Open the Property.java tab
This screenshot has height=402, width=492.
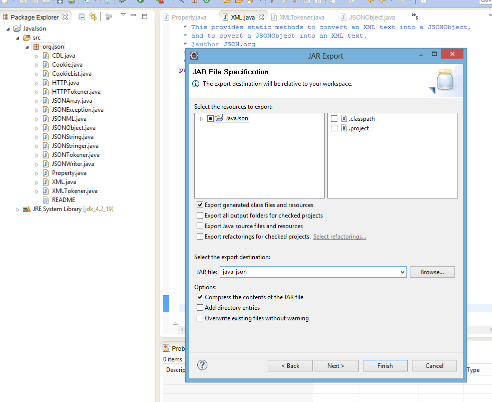[x=188, y=17]
